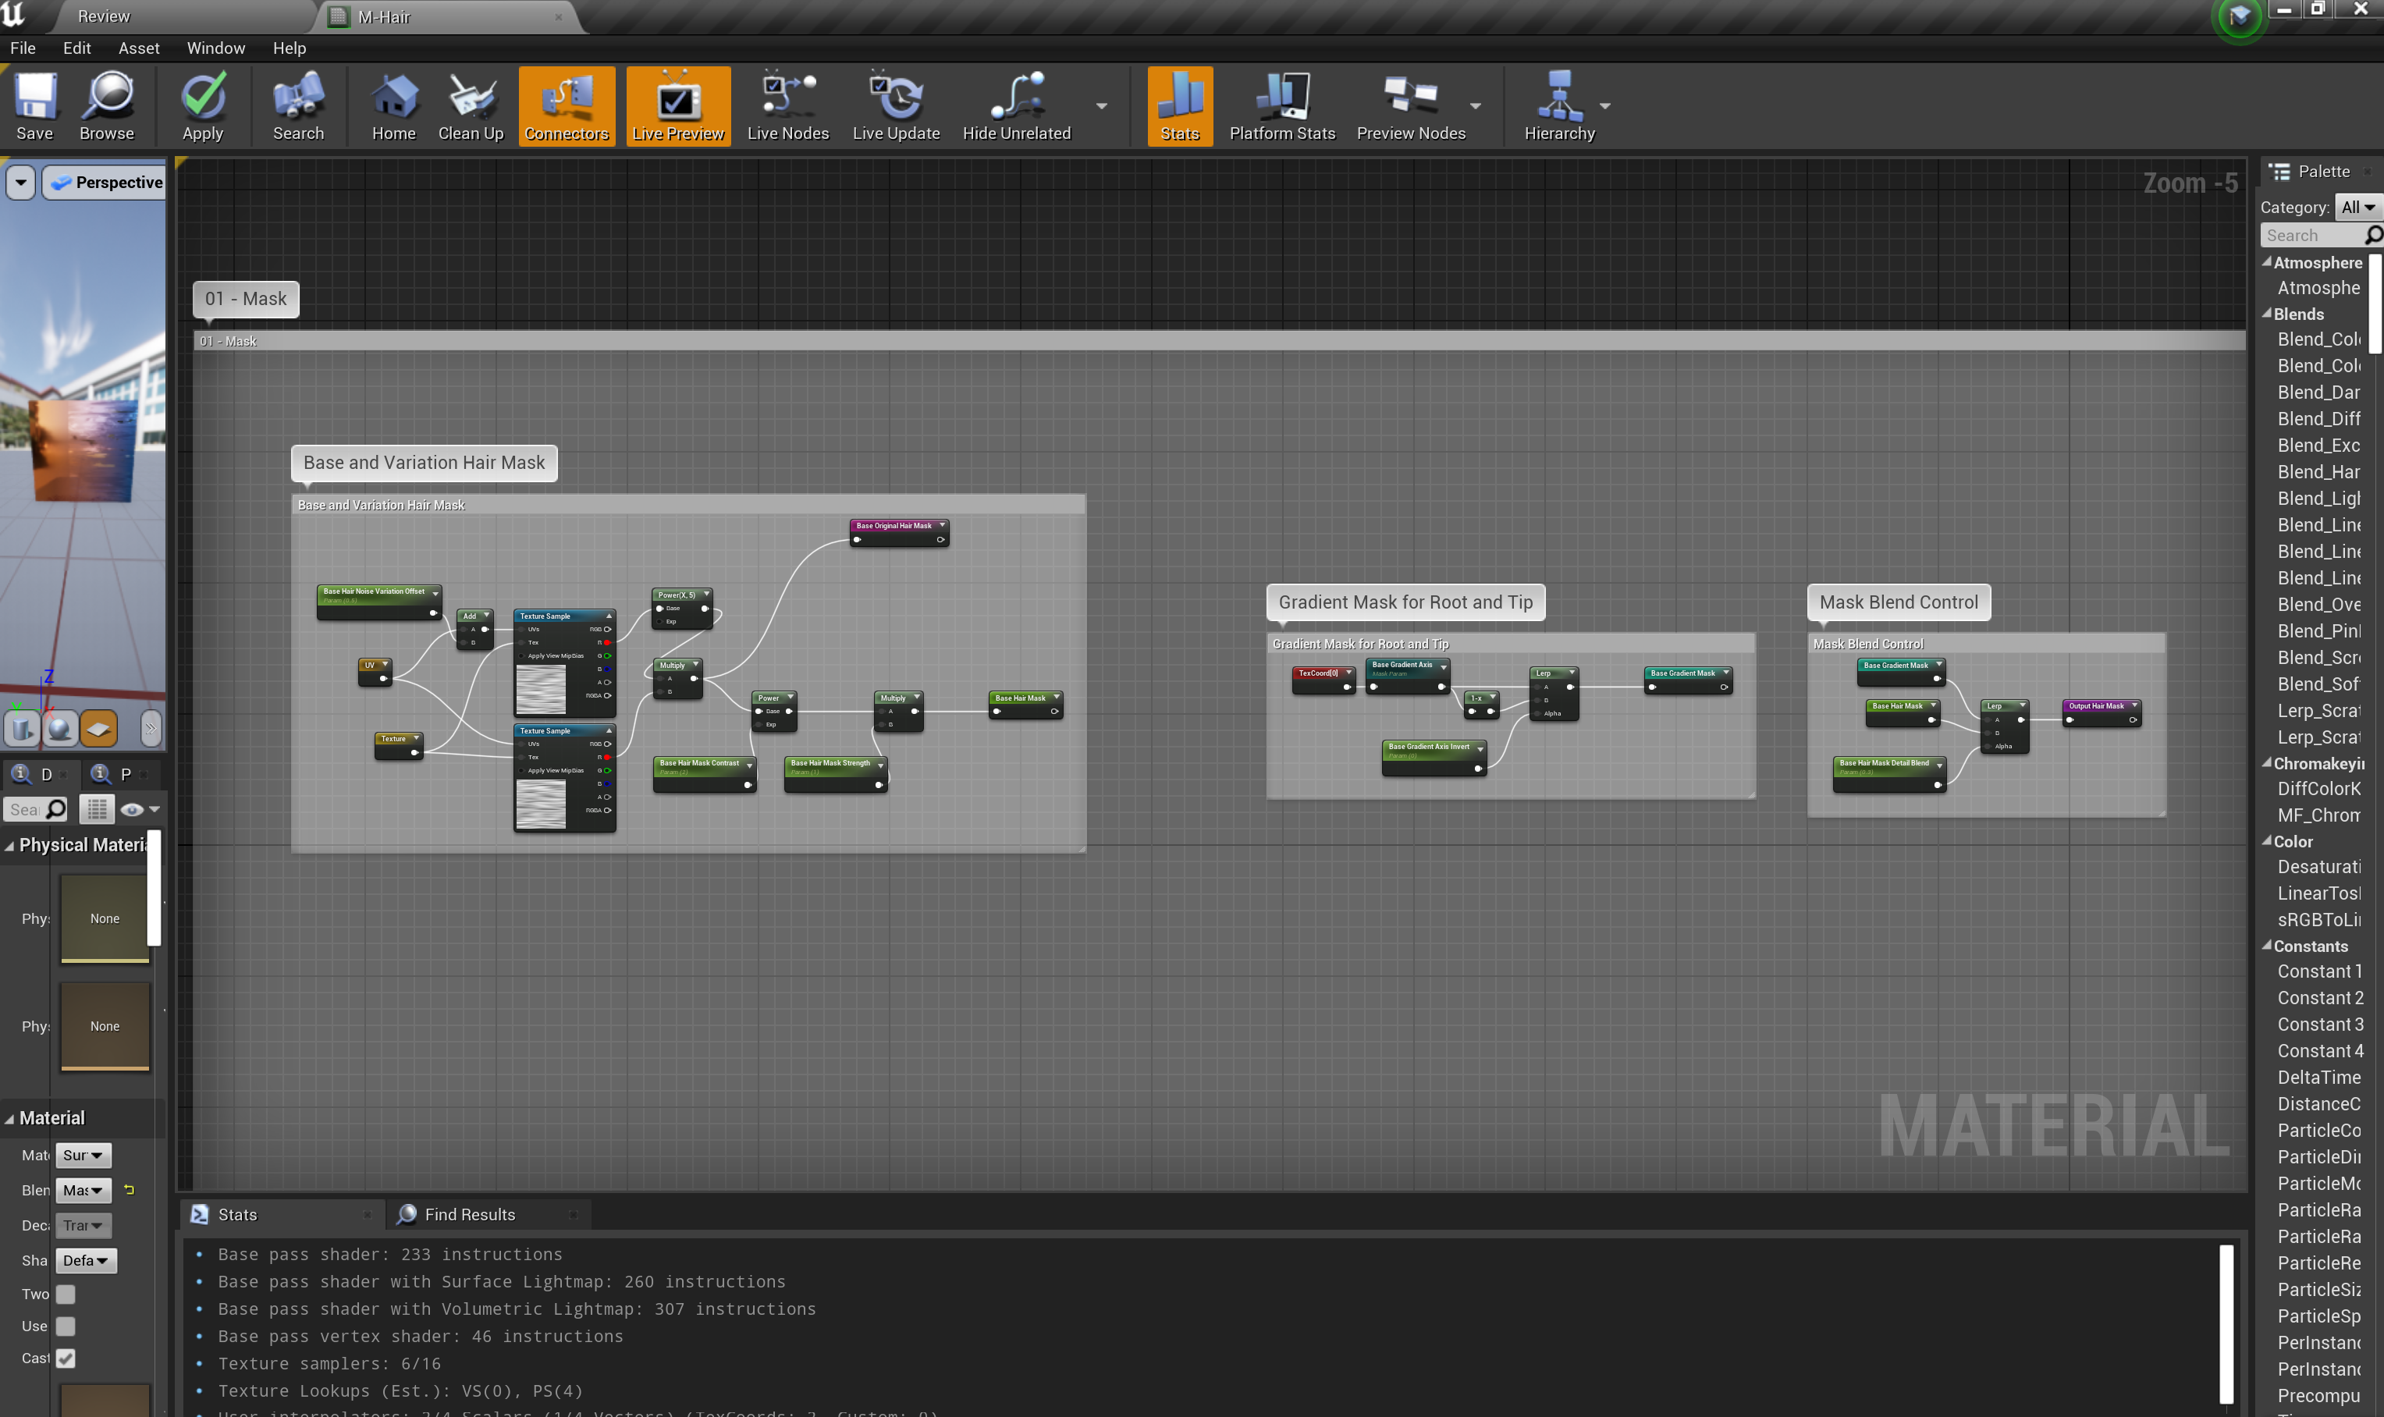Open the Perspective view mode dropdown

tap(105, 183)
